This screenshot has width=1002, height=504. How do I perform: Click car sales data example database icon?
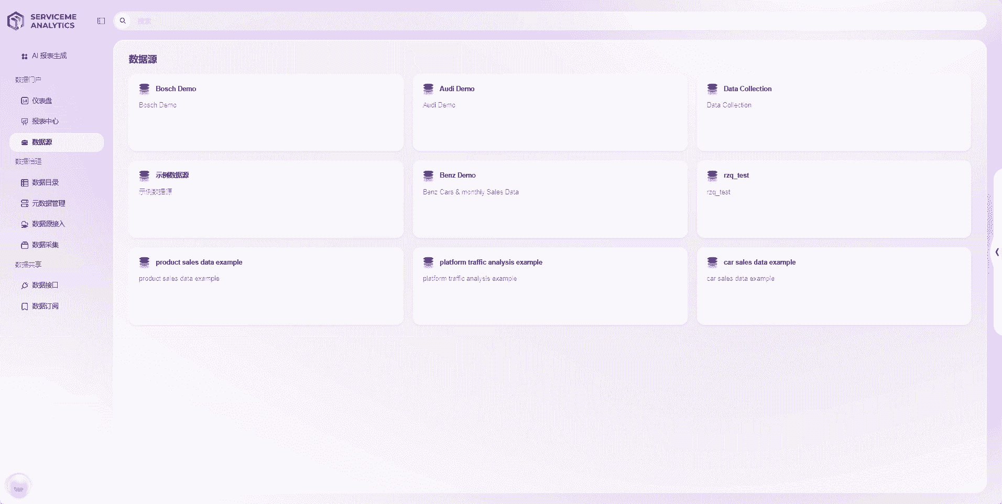(712, 262)
